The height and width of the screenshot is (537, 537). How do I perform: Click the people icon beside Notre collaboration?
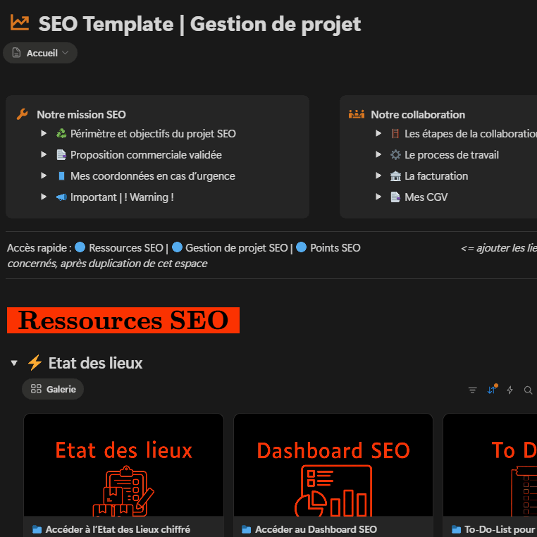[x=357, y=114]
